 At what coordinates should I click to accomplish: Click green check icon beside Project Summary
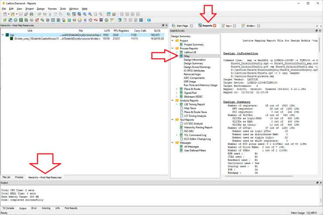coord(181,44)
